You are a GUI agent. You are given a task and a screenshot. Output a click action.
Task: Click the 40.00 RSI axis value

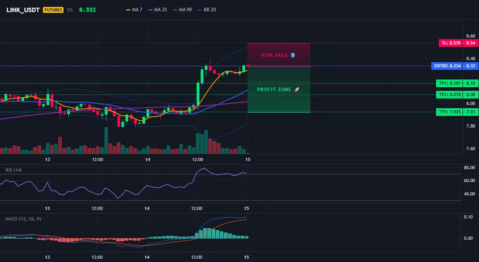469,194
